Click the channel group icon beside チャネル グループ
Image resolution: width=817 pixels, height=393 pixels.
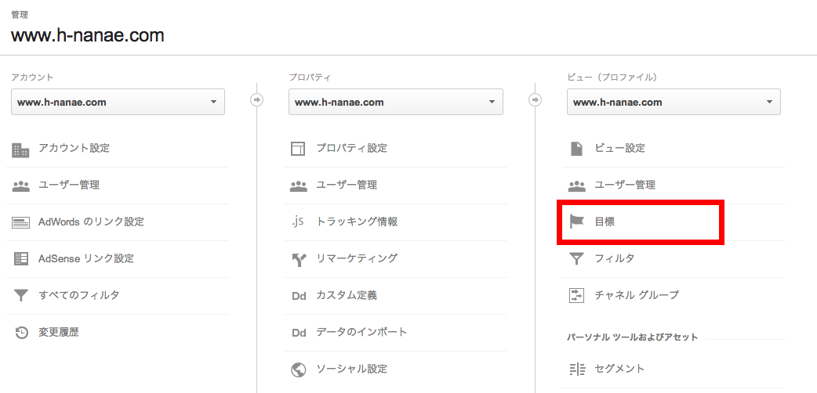pyautogui.click(x=577, y=295)
